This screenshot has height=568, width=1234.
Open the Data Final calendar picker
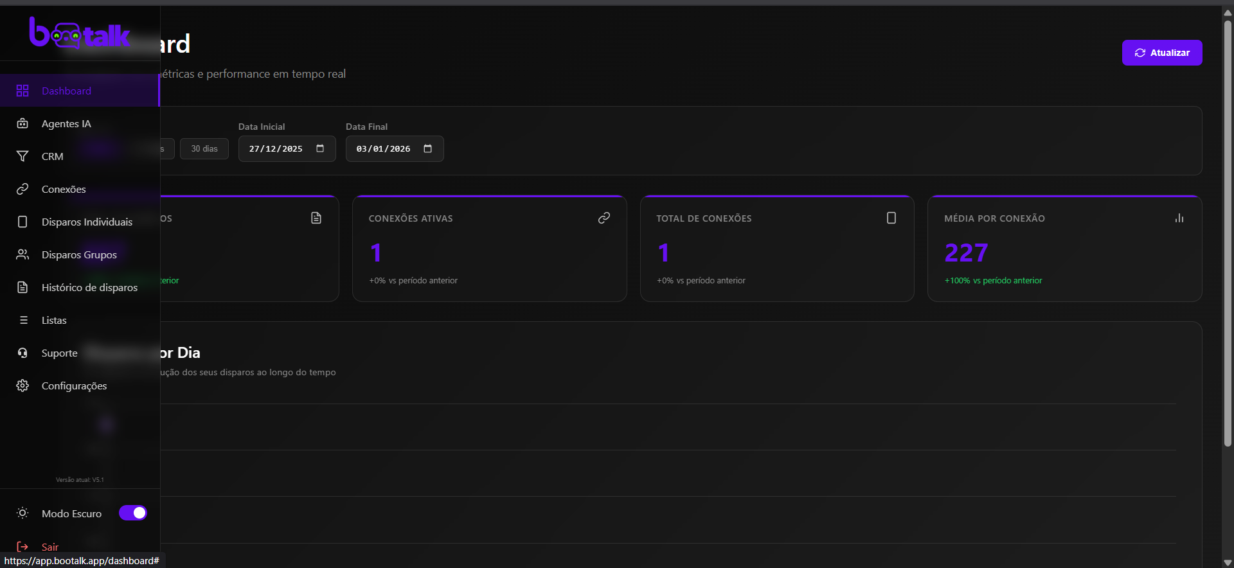pos(427,148)
